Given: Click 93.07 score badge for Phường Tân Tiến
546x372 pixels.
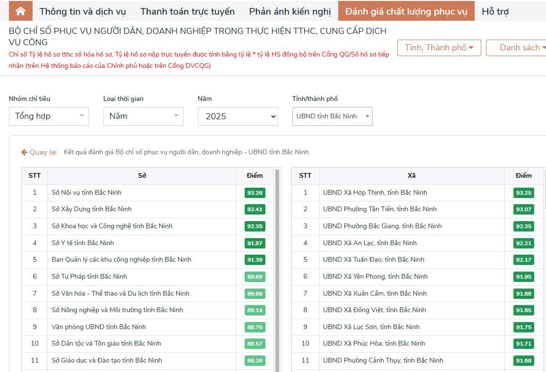Looking at the screenshot, I should coord(523,209).
